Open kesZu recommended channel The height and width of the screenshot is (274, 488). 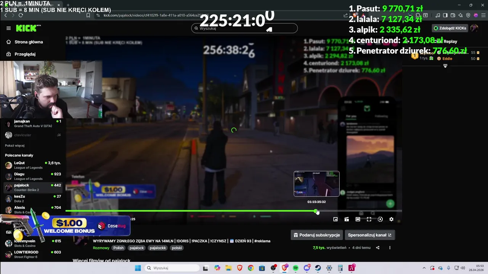pyautogui.click(x=33, y=198)
